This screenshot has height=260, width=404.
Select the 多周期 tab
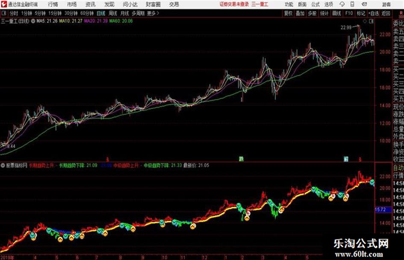click(138, 13)
